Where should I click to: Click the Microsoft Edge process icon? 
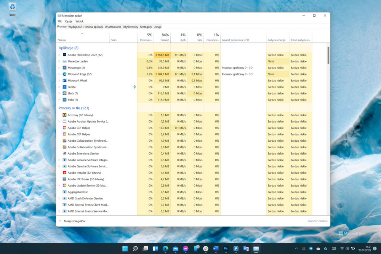tap(64, 74)
